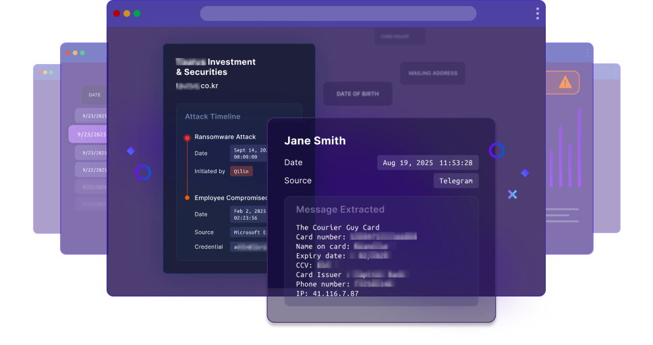653x345 pixels.
Task: Click the light blue X icon
Action: pyautogui.click(x=512, y=195)
